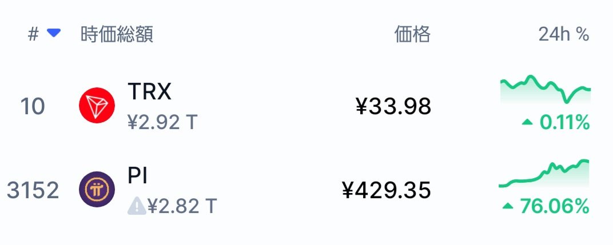Select the TRX market cap ¥2.92 T

(x=162, y=122)
